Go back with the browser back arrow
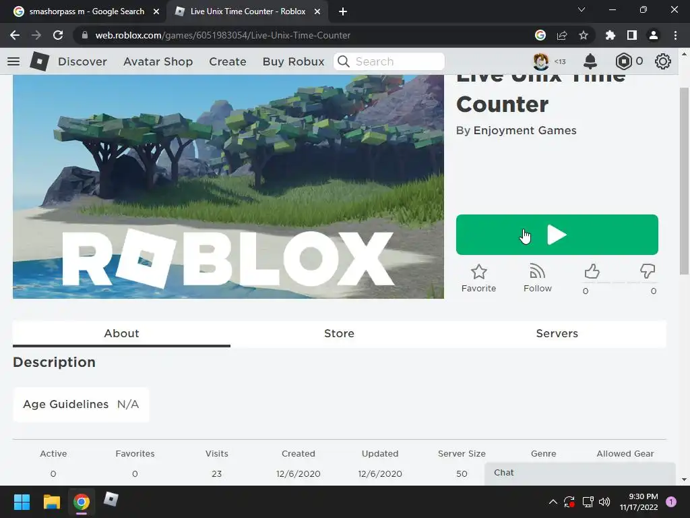The height and width of the screenshot is (518, 690). click(x=15, y=35)
